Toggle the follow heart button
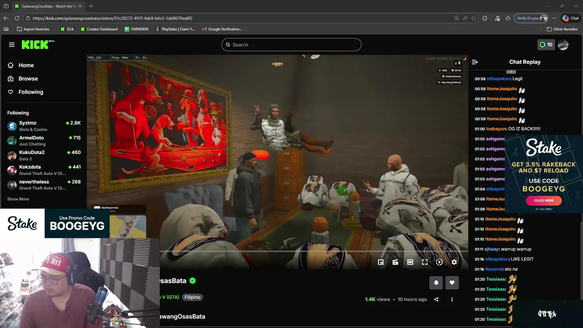The height and width of the screenshot is (328, 583). tap(452, 283)
